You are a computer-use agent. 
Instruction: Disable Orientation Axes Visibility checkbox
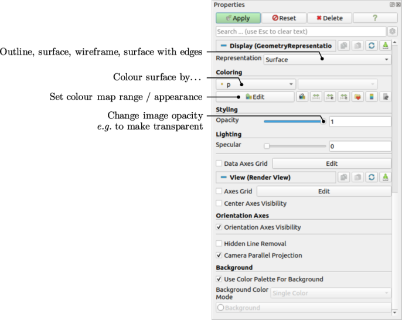[x=219, y=227]
